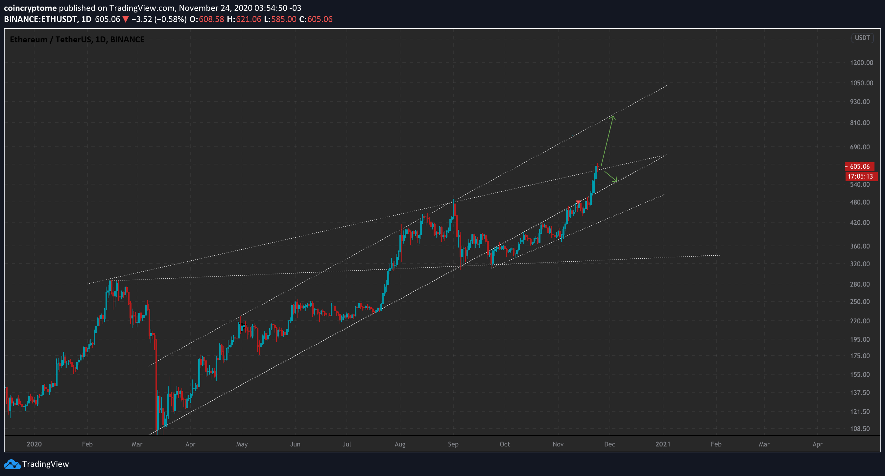Click the Oct time axis label

coord(505,444)
